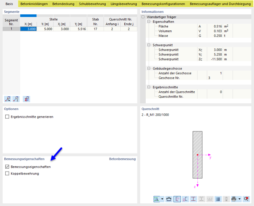Viewport: 254px width, 206px height.
Task: Click the stress points icon
Action: [x=185, y=199]
